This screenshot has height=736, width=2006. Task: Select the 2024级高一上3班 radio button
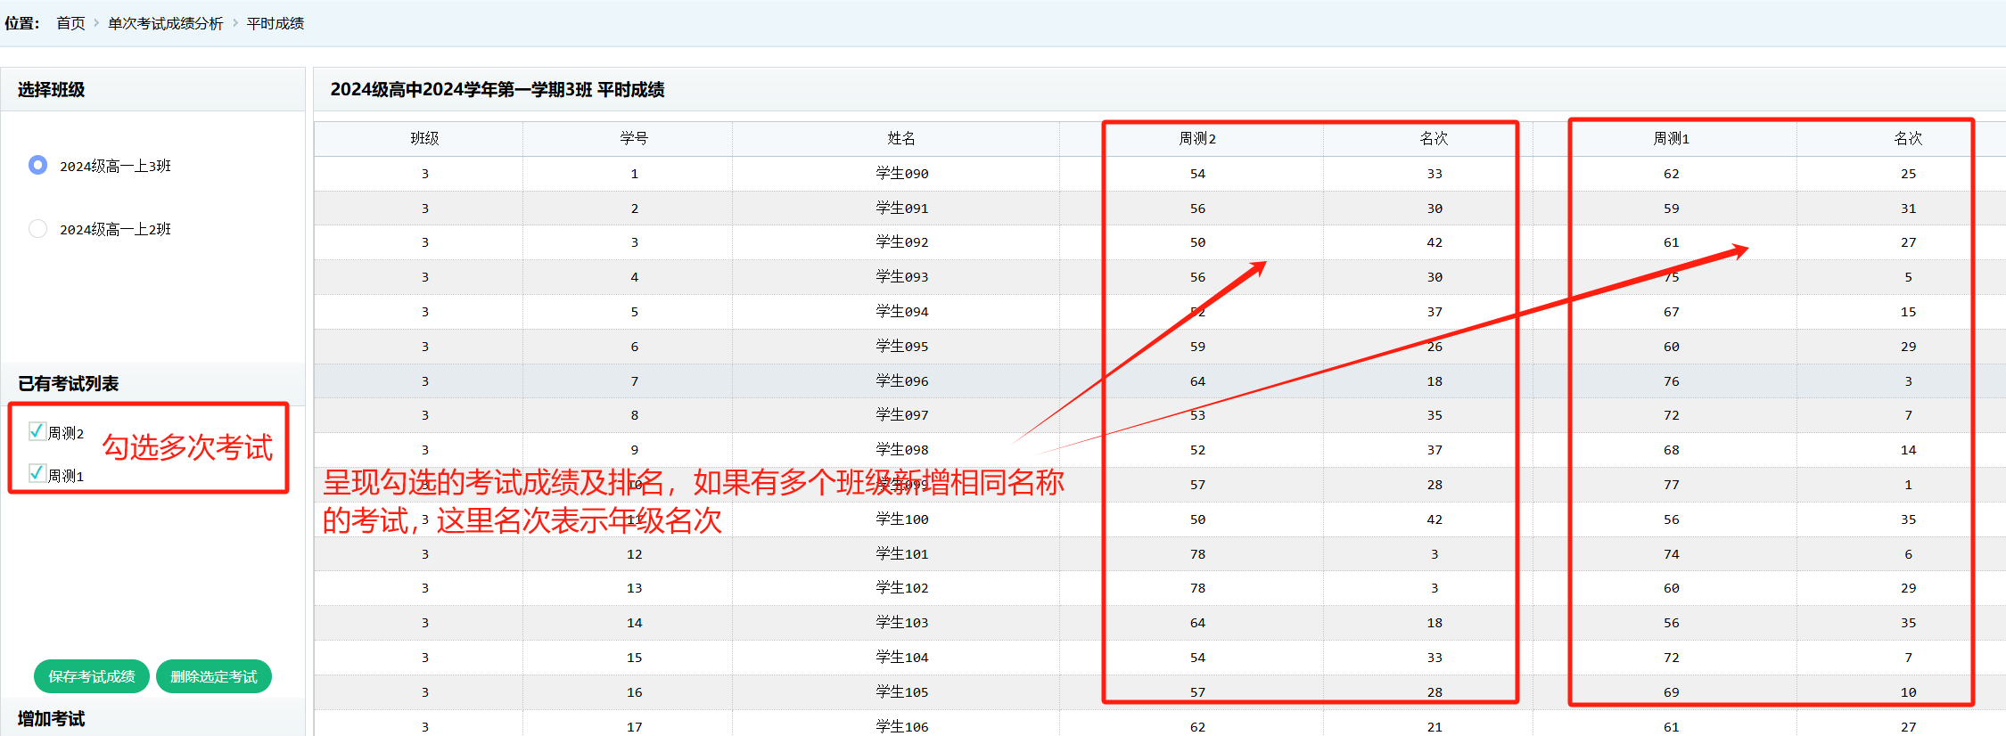pyautogui.click(x=37, y=165)
